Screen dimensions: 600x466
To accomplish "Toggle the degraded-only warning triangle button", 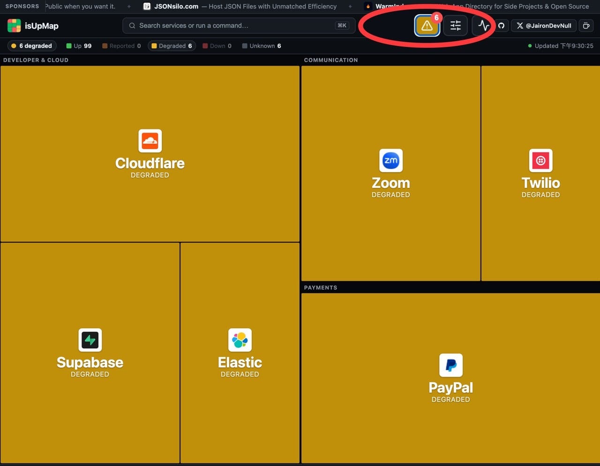I will coord(427,26).
